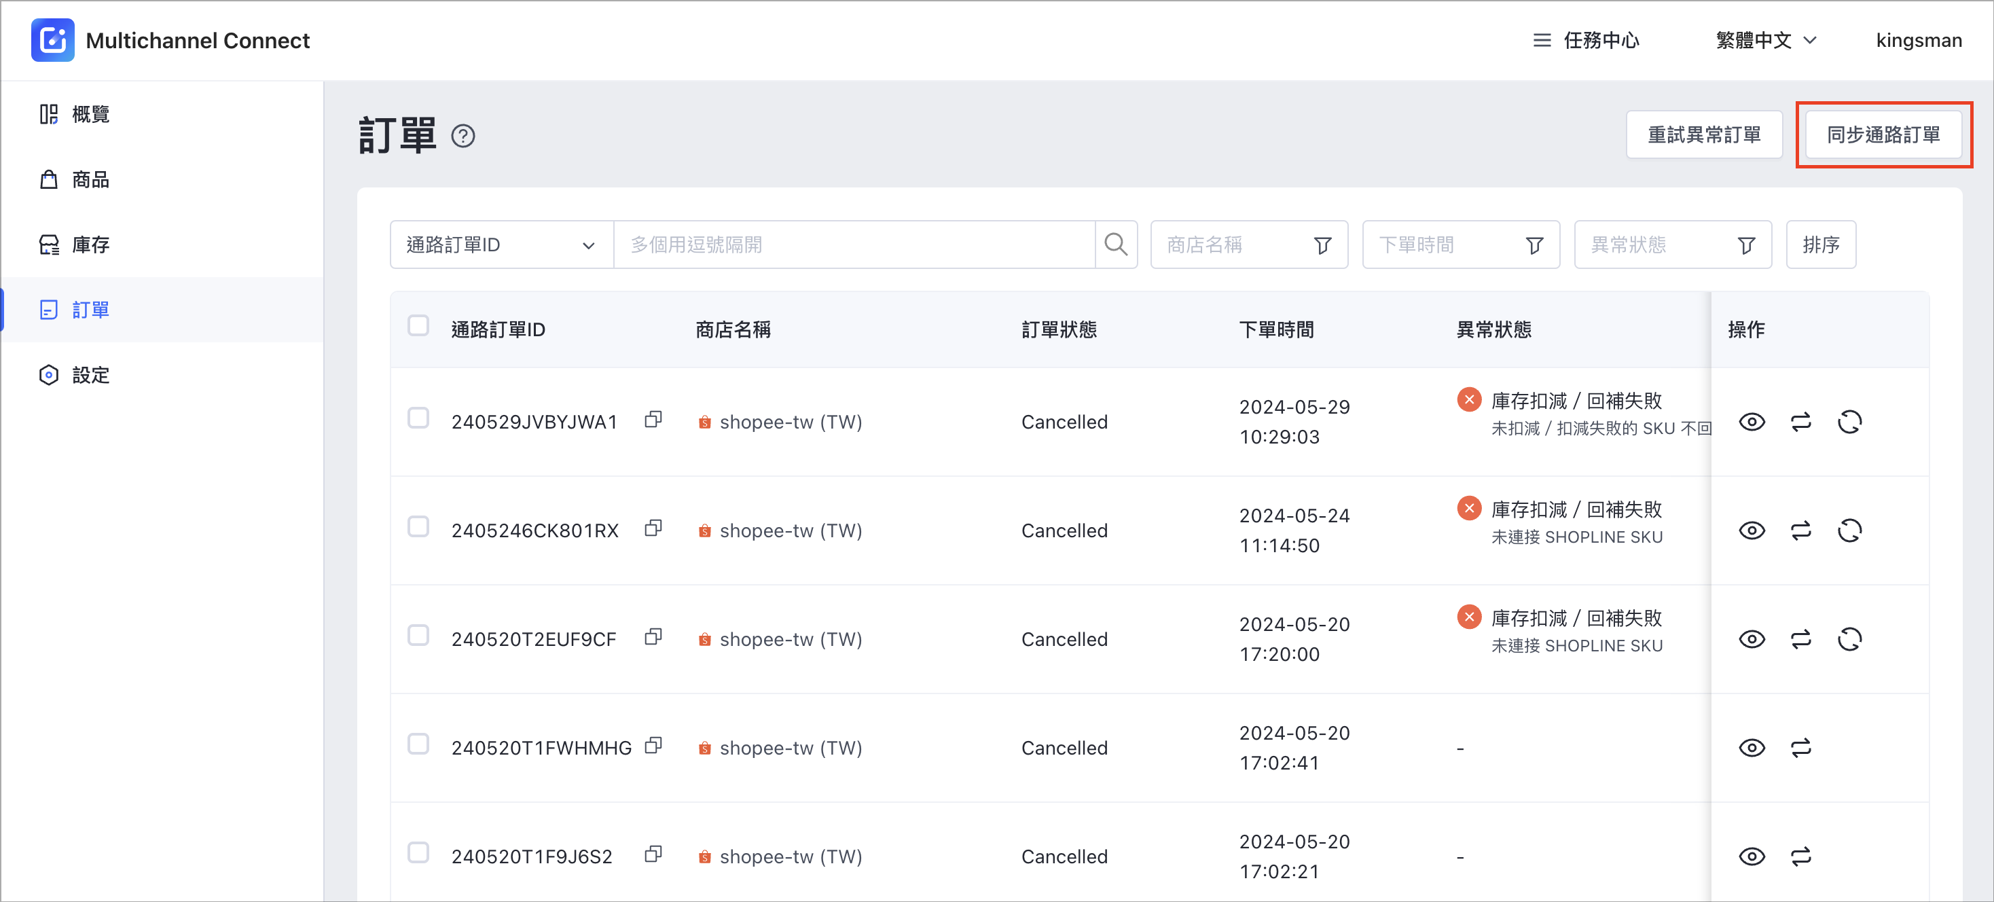
Task: Click 未連接 SHOPLINE SKU text in 2405246CK801RX row
Action: [x=1577, y=537]
